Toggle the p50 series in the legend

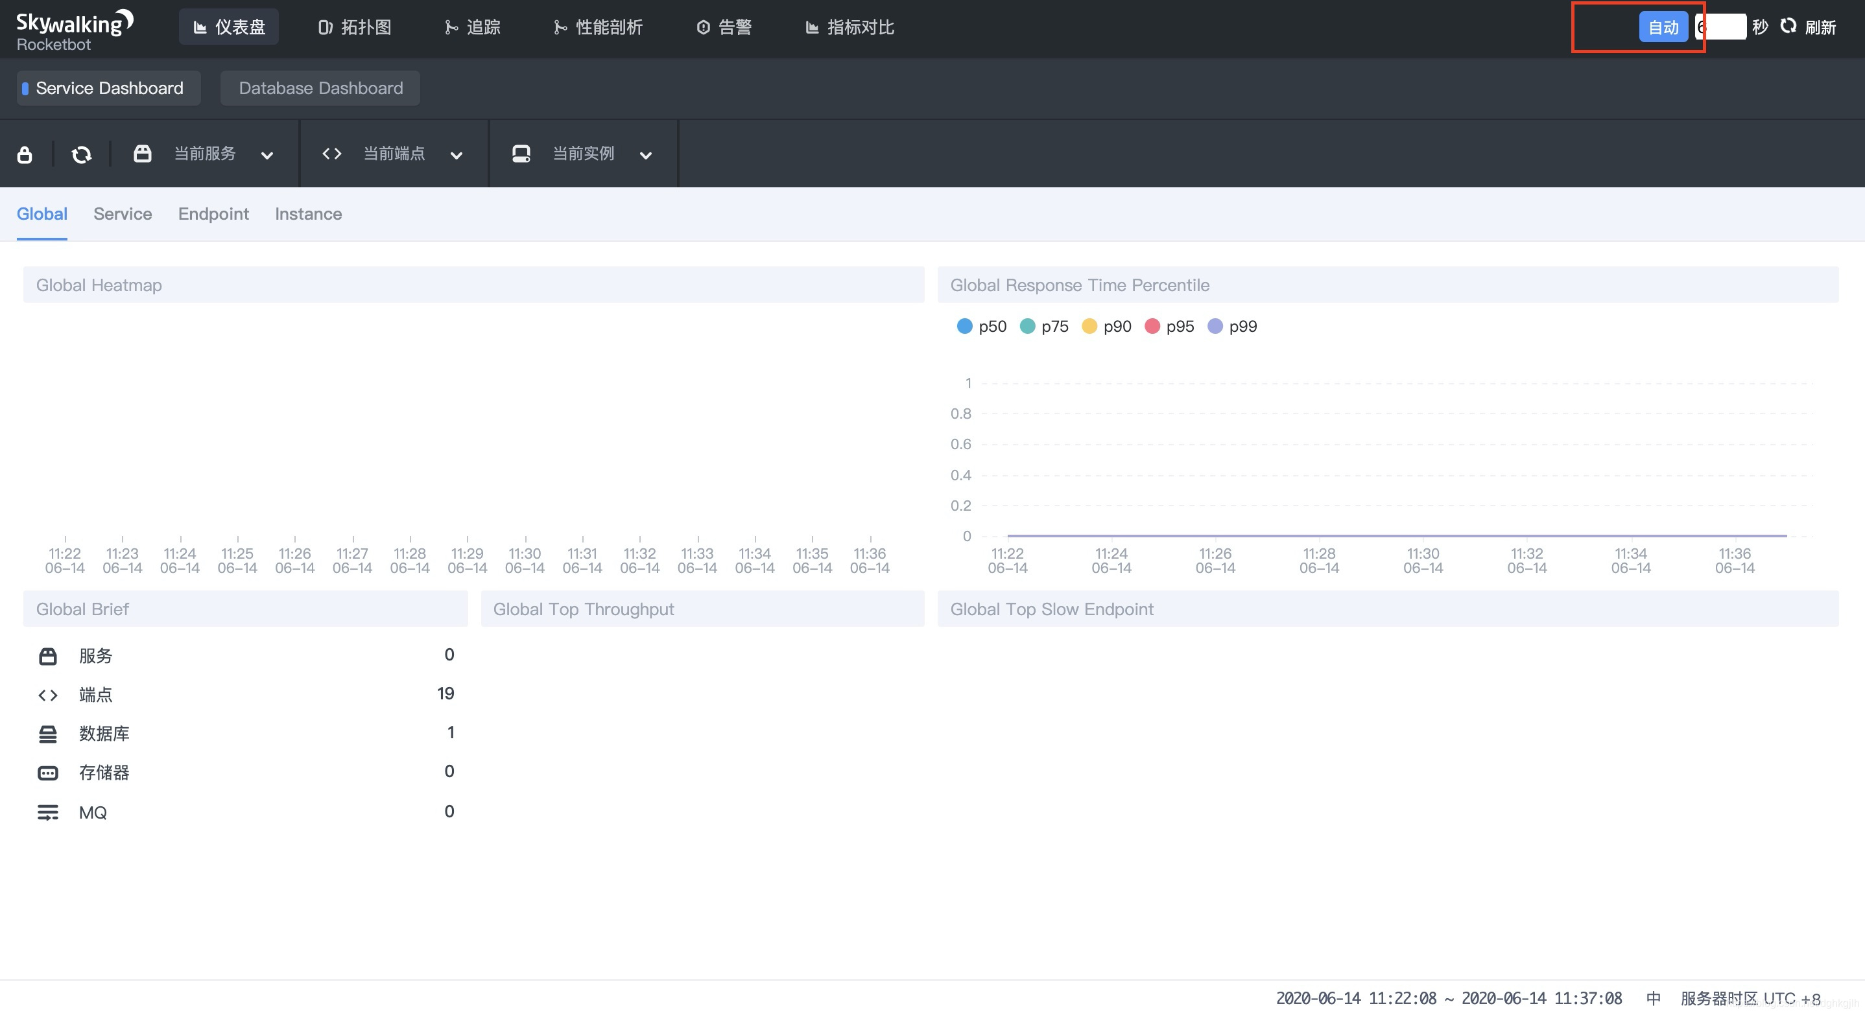tap(981, 326)
